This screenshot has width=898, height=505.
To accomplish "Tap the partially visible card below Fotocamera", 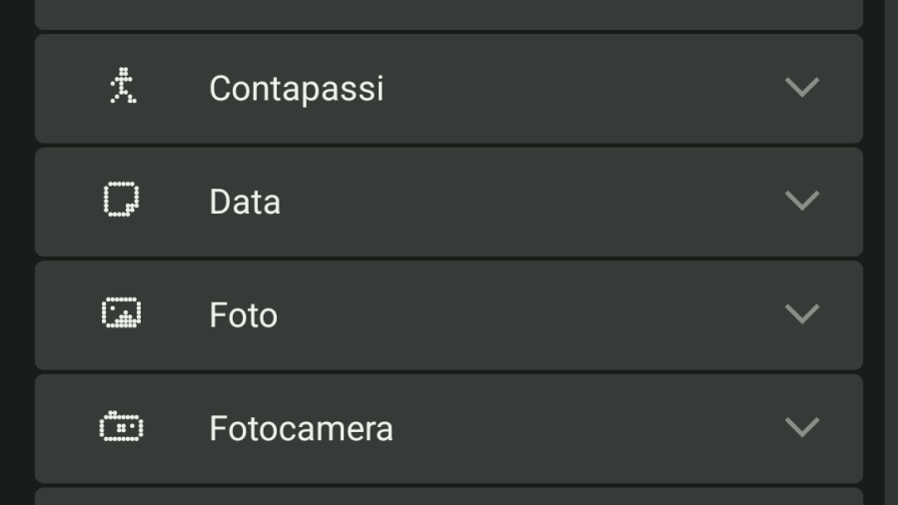I will [449, 496].
